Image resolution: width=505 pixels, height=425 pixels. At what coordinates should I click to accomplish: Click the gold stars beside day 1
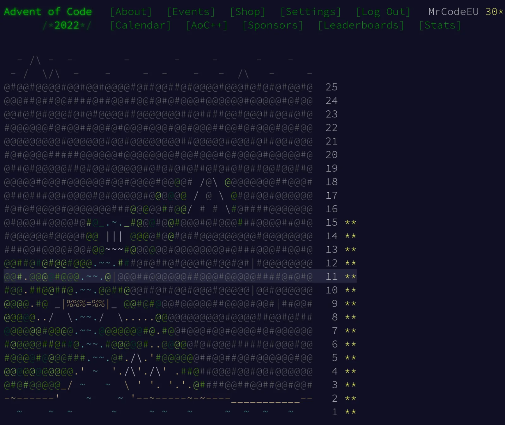pos(351,412)
